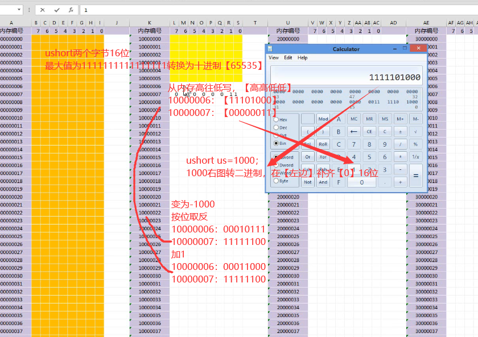Click the digit 8 button in Calculator
Image resolution: width=478 pixels, height=337 pixels.
tap(369, 144)
